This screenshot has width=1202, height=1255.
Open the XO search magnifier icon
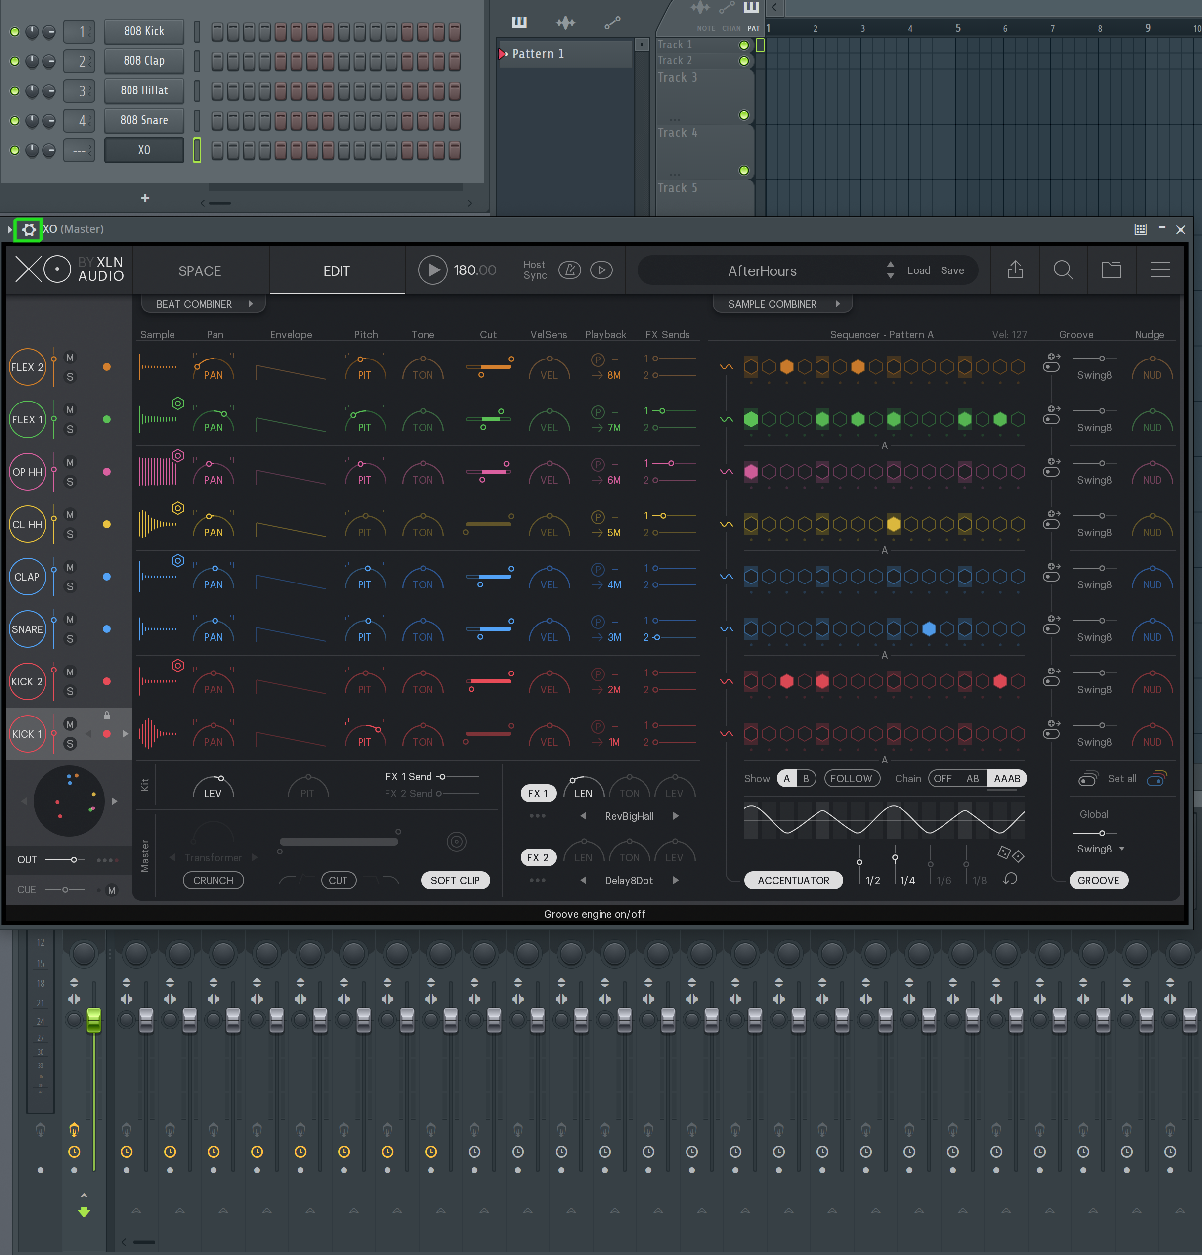tap(1063, 269)
